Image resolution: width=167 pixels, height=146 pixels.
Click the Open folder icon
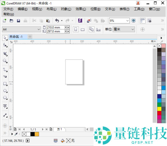coord(11,21)
